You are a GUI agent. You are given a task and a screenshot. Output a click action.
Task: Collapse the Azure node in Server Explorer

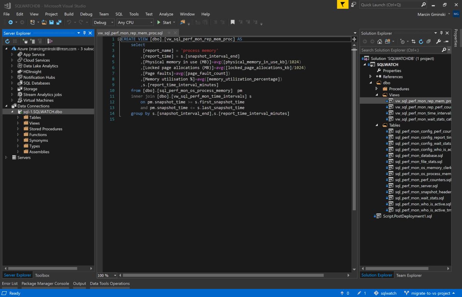click(7, 49)
